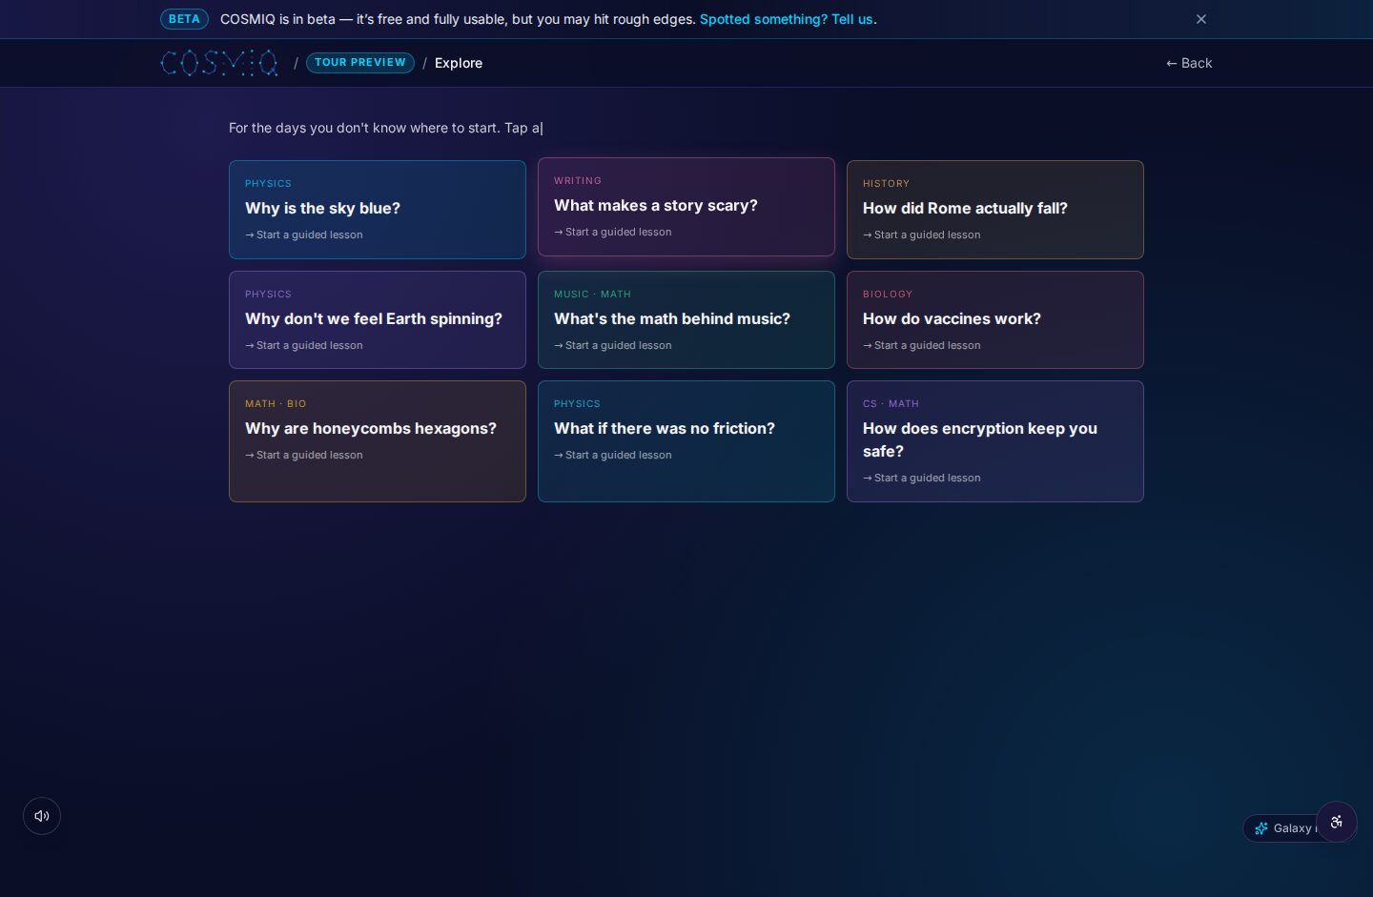Click the TOUR PREVIEW pill badge

tap(360, 63)
